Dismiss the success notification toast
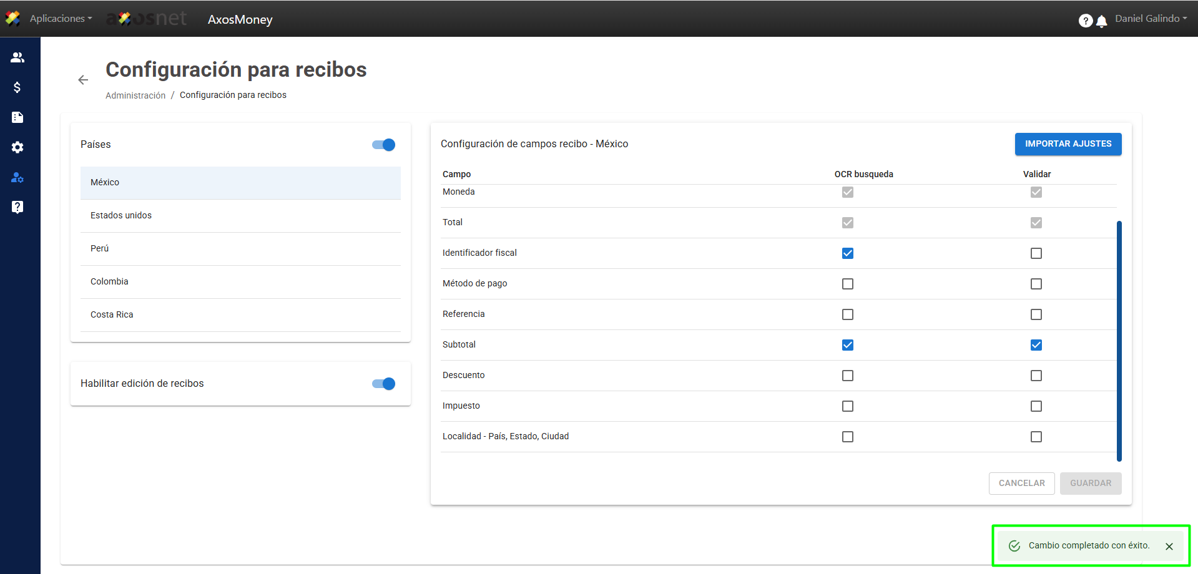This screenshot has height=574, width=1198. tap(1169, 547)
